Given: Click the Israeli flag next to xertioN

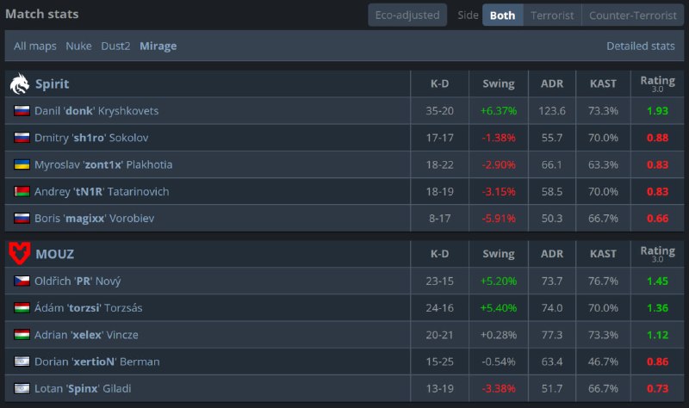Looking at the screenshot, I should 22,362.
